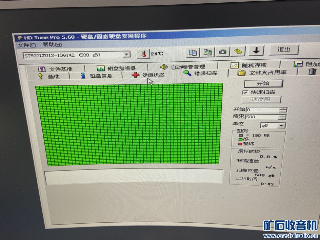Click the 结束 position input field
Image resolution: width=320 pixels, height=240 pixels.
[262, 117]
